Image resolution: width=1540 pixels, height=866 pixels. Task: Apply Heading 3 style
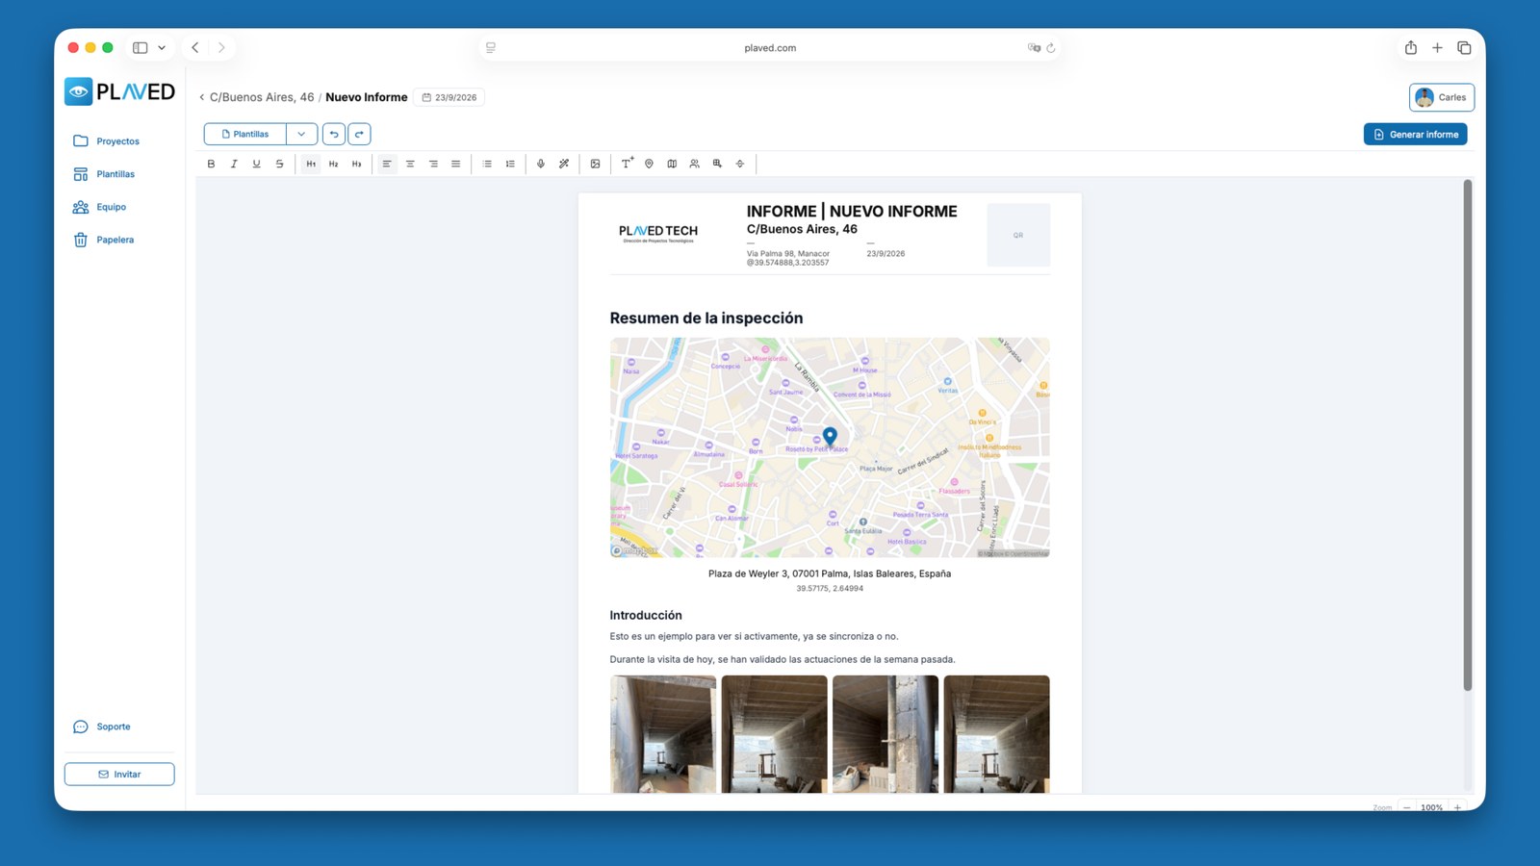357,164
